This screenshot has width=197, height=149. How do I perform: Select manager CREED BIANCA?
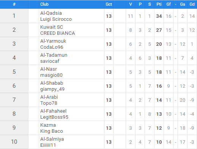(58, 33)
